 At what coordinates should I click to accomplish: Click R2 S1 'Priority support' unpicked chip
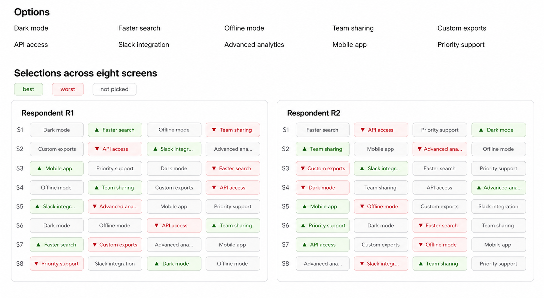click(440, 130)
